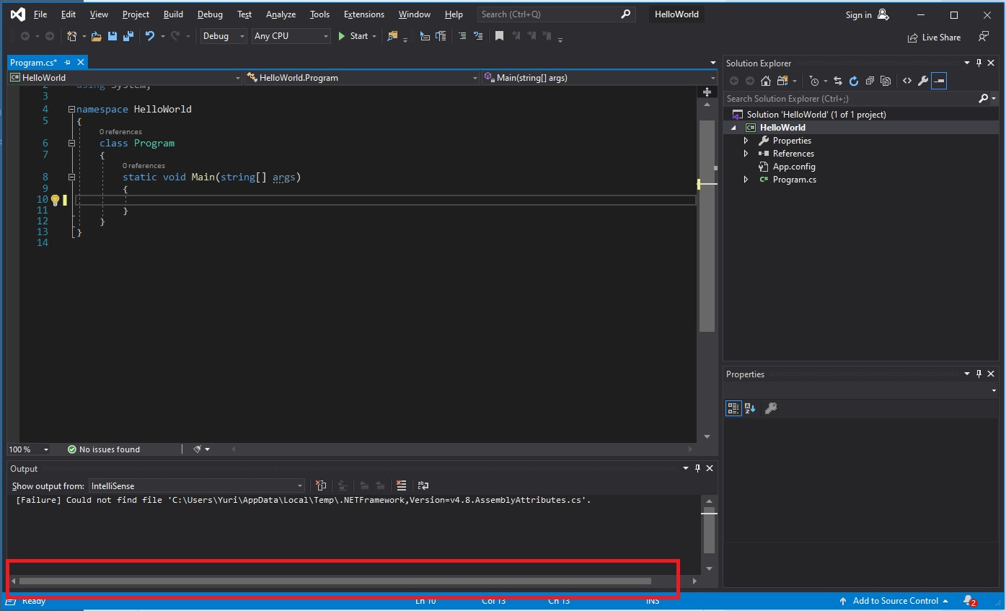Open the Main(string[] args) member dropdown
This screenshot has width=1006, height=611.
pyautogui.click(x=599, y=78)
